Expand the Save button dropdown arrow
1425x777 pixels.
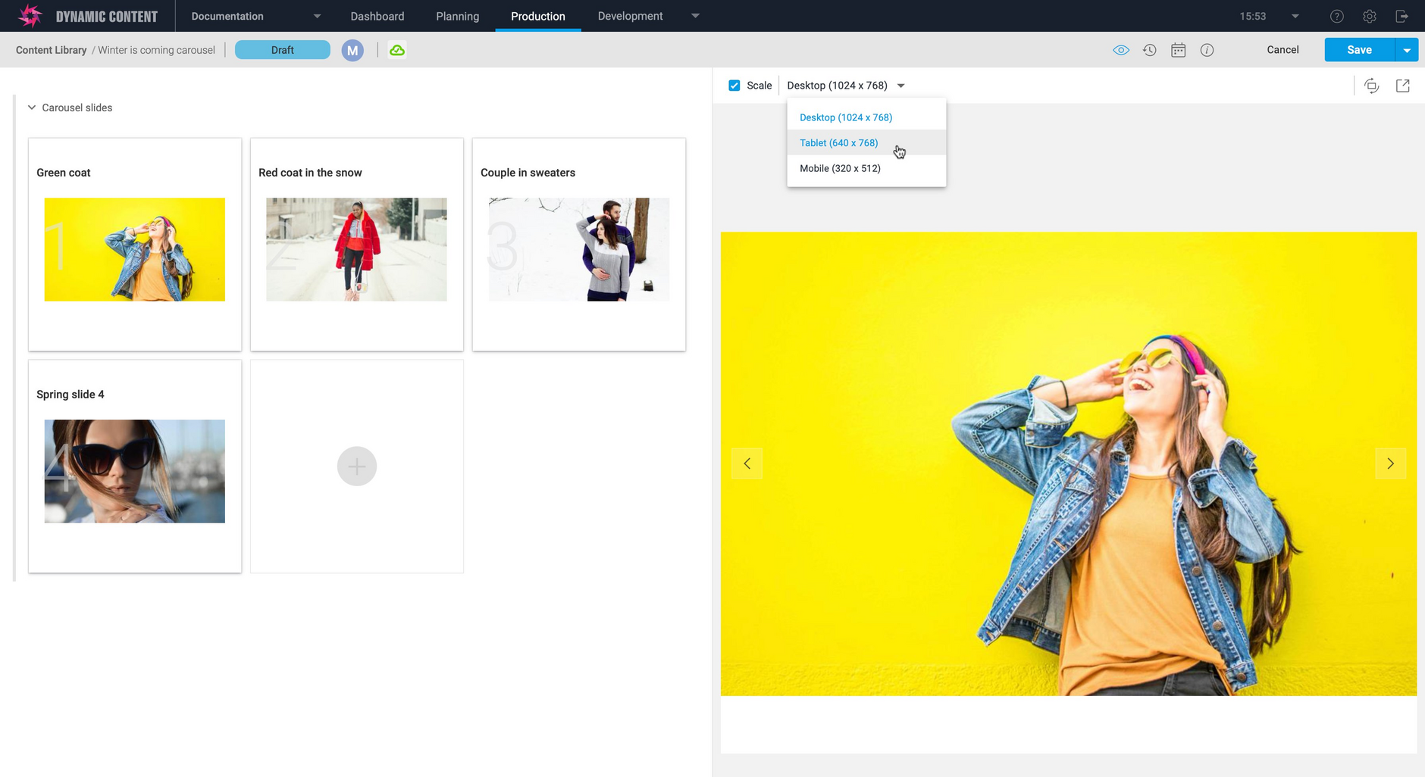pos(1407,49)
